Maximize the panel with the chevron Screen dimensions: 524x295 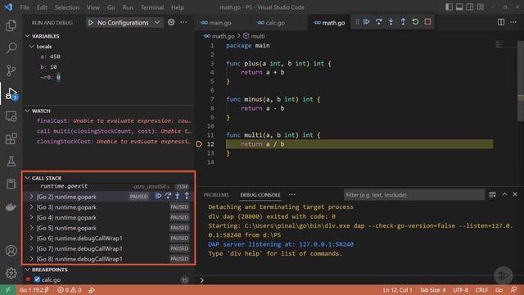coord(504,194)
